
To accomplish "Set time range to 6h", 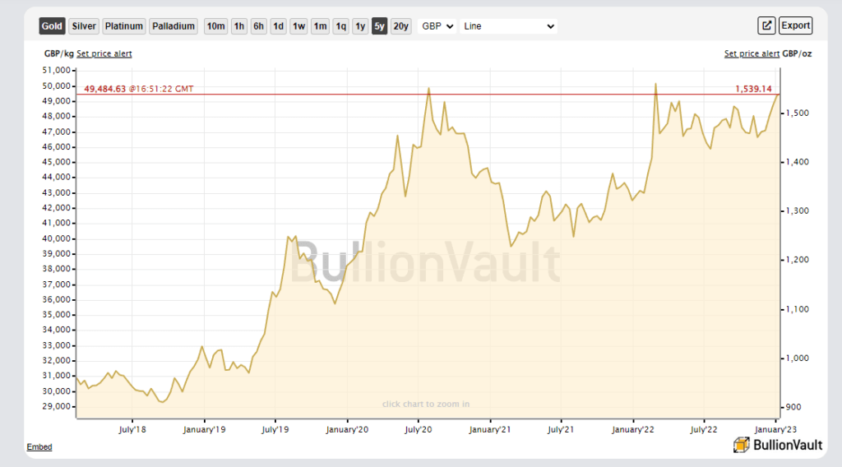I will point(258,25).
